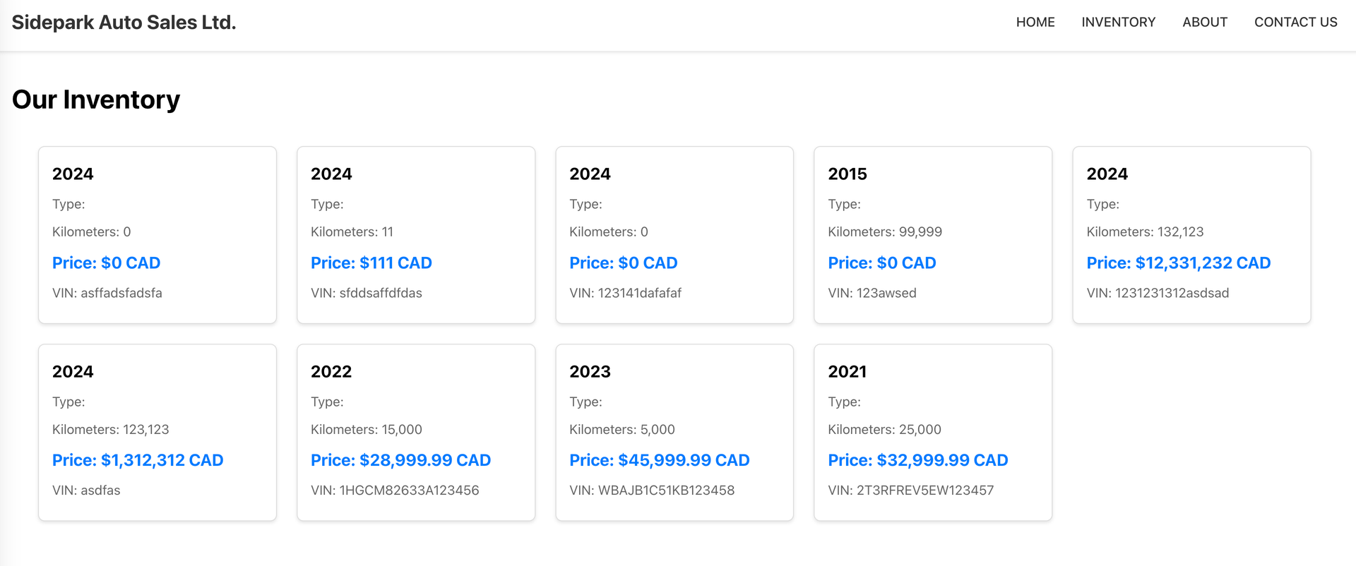Select the listing priced $111 CAD
The height and width of the screenshot is (566, 1356).
[416, 235]
